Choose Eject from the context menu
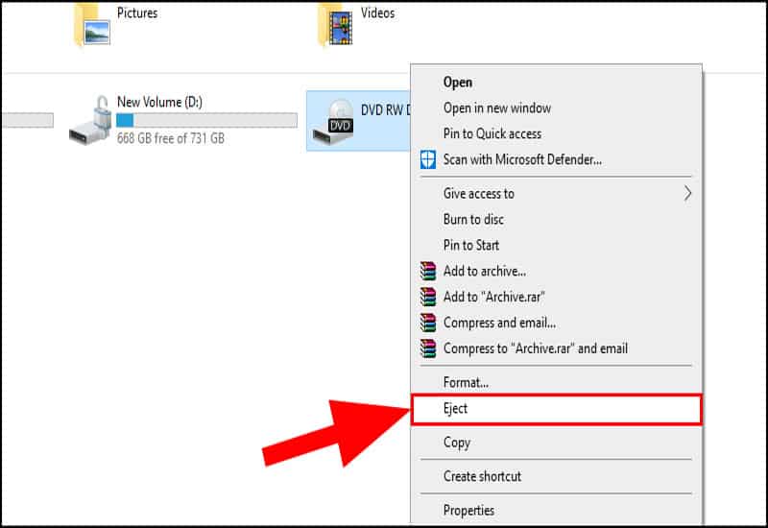 click(456, 409)
